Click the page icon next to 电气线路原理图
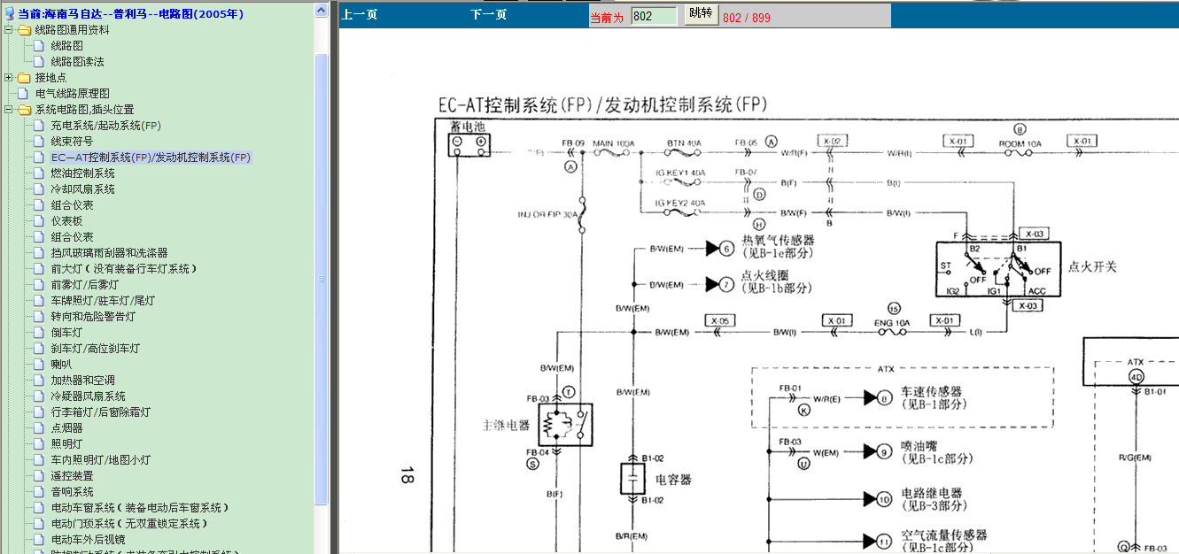Image resolution: width=1179 pixels, height=554 pixels. pyautogui.click(x=24, y=94)
